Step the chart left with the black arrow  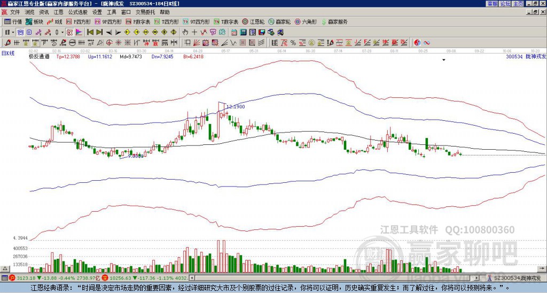pos(109,33)
